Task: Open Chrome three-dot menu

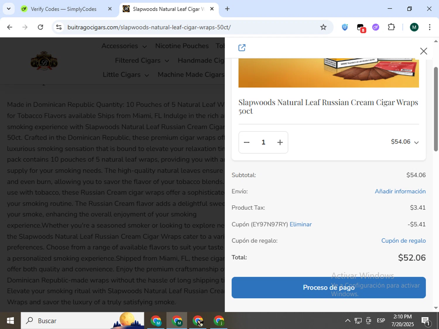Action: click(430, 27)
